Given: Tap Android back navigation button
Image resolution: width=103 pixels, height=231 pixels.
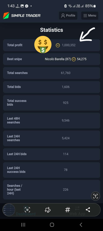Looking at the screenshot, I should (81, 225).
